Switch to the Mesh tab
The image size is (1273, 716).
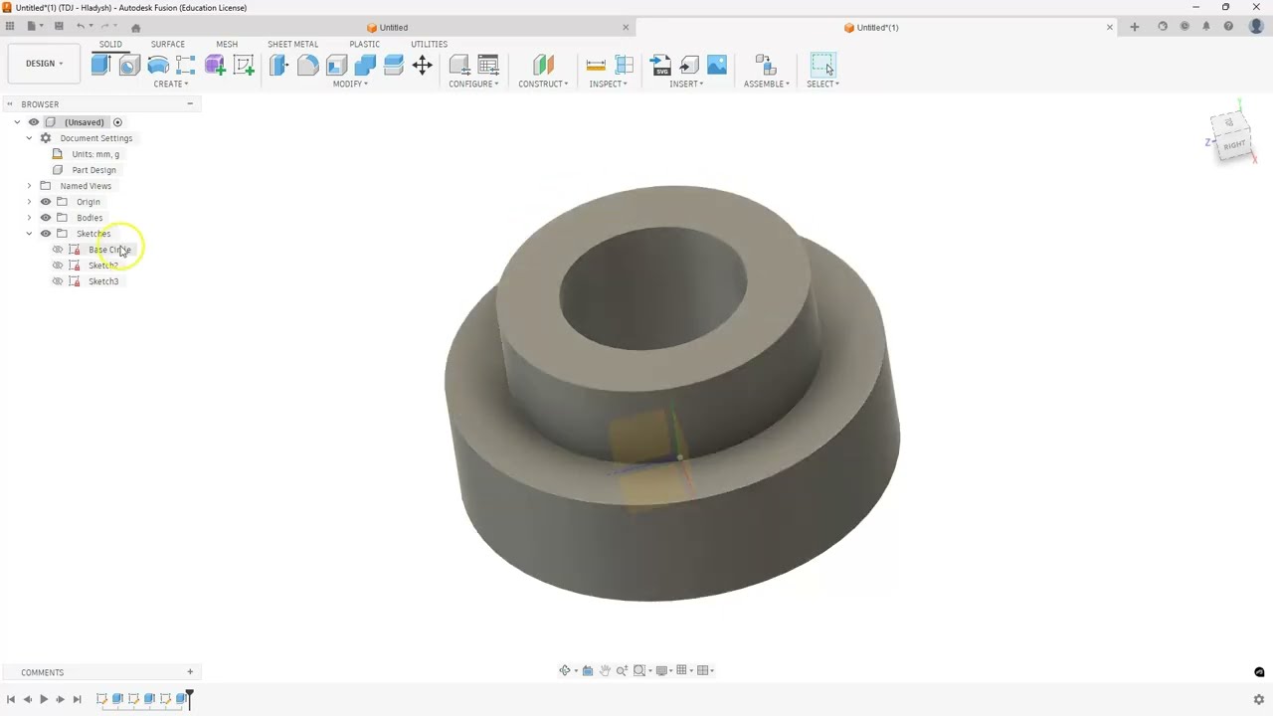227,44
